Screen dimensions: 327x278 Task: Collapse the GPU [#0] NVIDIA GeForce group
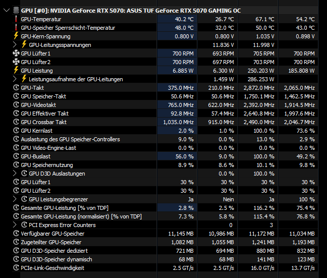[7, 10]
